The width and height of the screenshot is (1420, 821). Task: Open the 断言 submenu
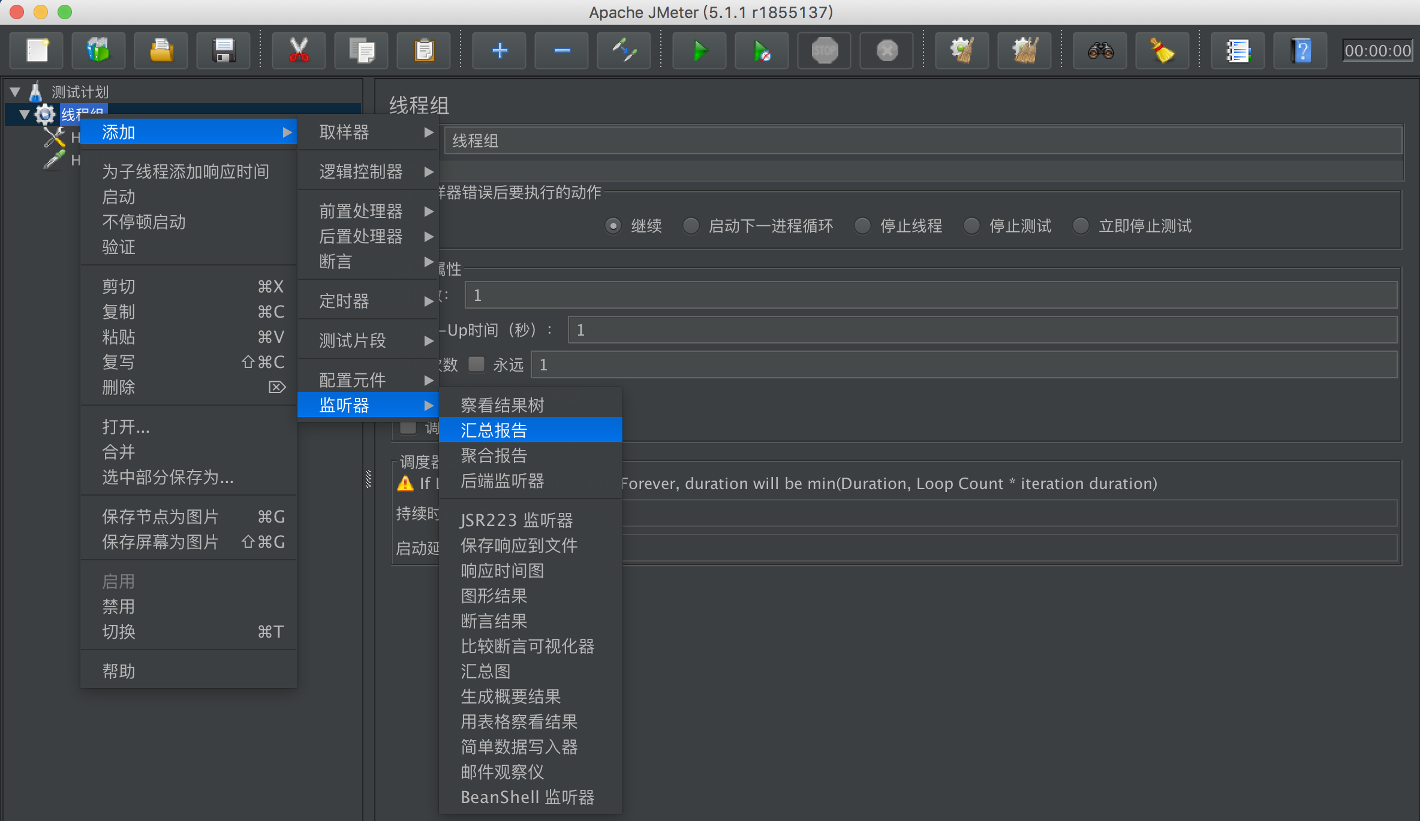(x=368, y=261)
